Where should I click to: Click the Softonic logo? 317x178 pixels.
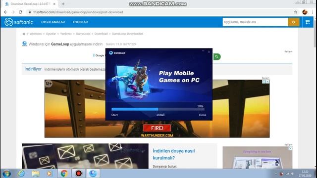click(x=19, y=22)
